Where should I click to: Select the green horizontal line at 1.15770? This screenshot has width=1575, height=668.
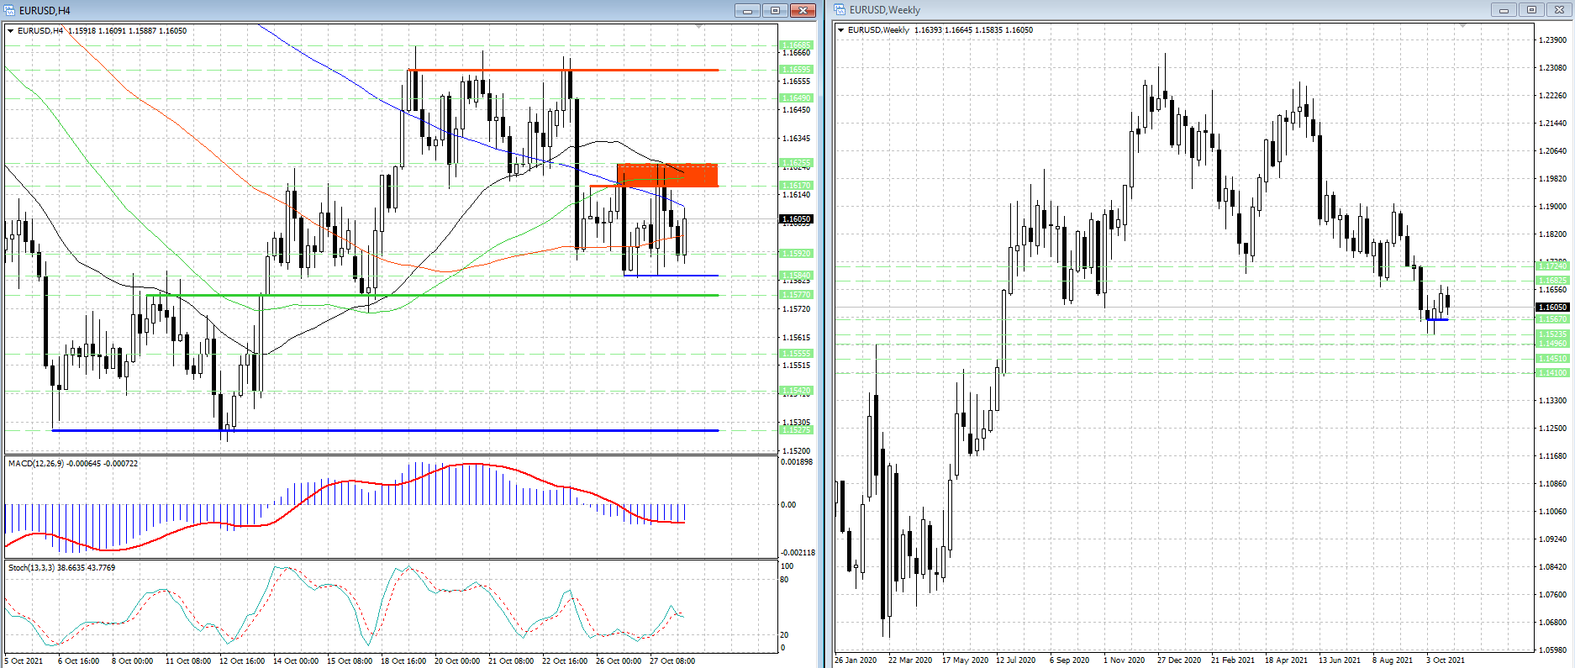(433, 295)
